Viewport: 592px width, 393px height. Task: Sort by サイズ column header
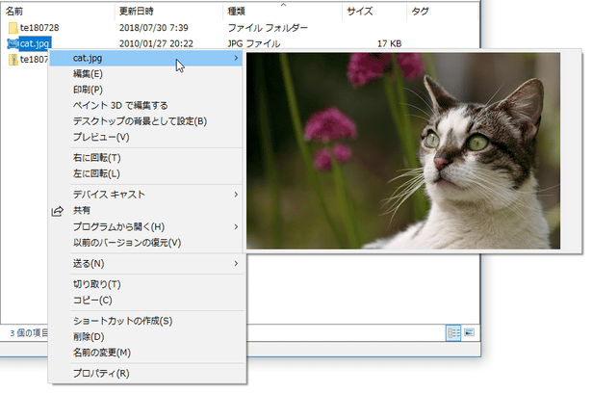374,12
